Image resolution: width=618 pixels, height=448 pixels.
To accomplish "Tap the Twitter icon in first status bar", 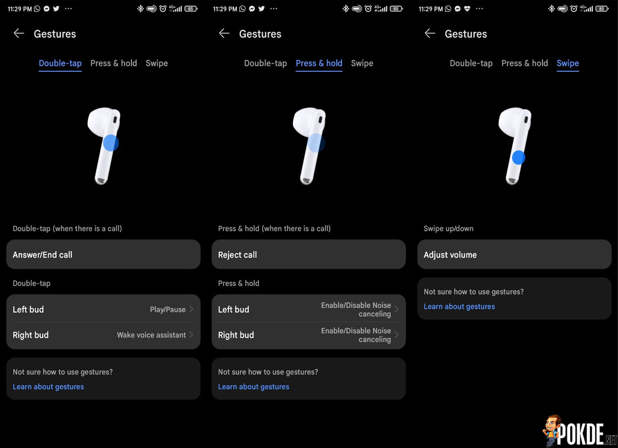I will (x=56, y=9).
